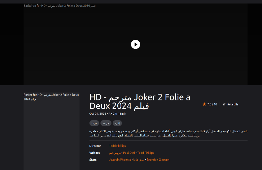The image size is (262, 170).
Task: Open the Oct 01, 2024 release date link
Action: click(97, 114)
